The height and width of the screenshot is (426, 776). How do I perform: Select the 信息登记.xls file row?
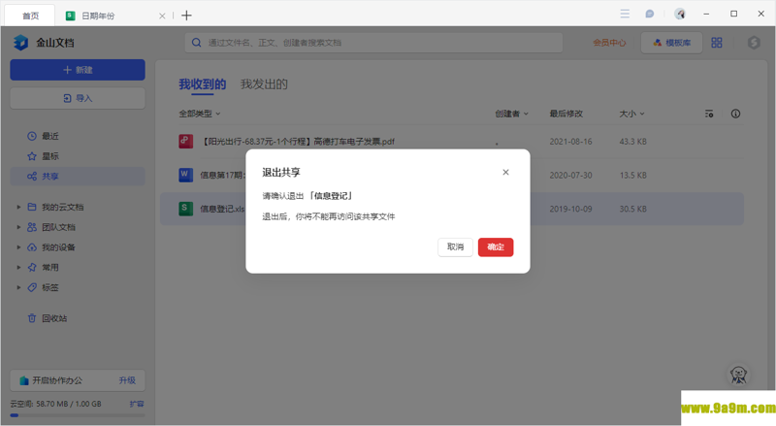click(x=451, y=209)
